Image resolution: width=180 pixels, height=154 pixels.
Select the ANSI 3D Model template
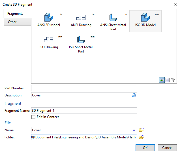49,20
